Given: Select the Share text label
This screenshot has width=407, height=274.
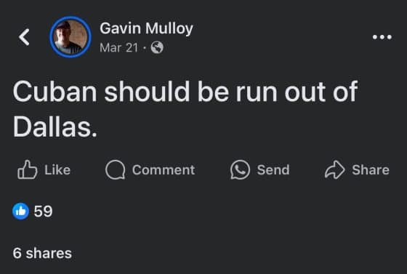Looking at the screenshot, I should click(371, 170).
